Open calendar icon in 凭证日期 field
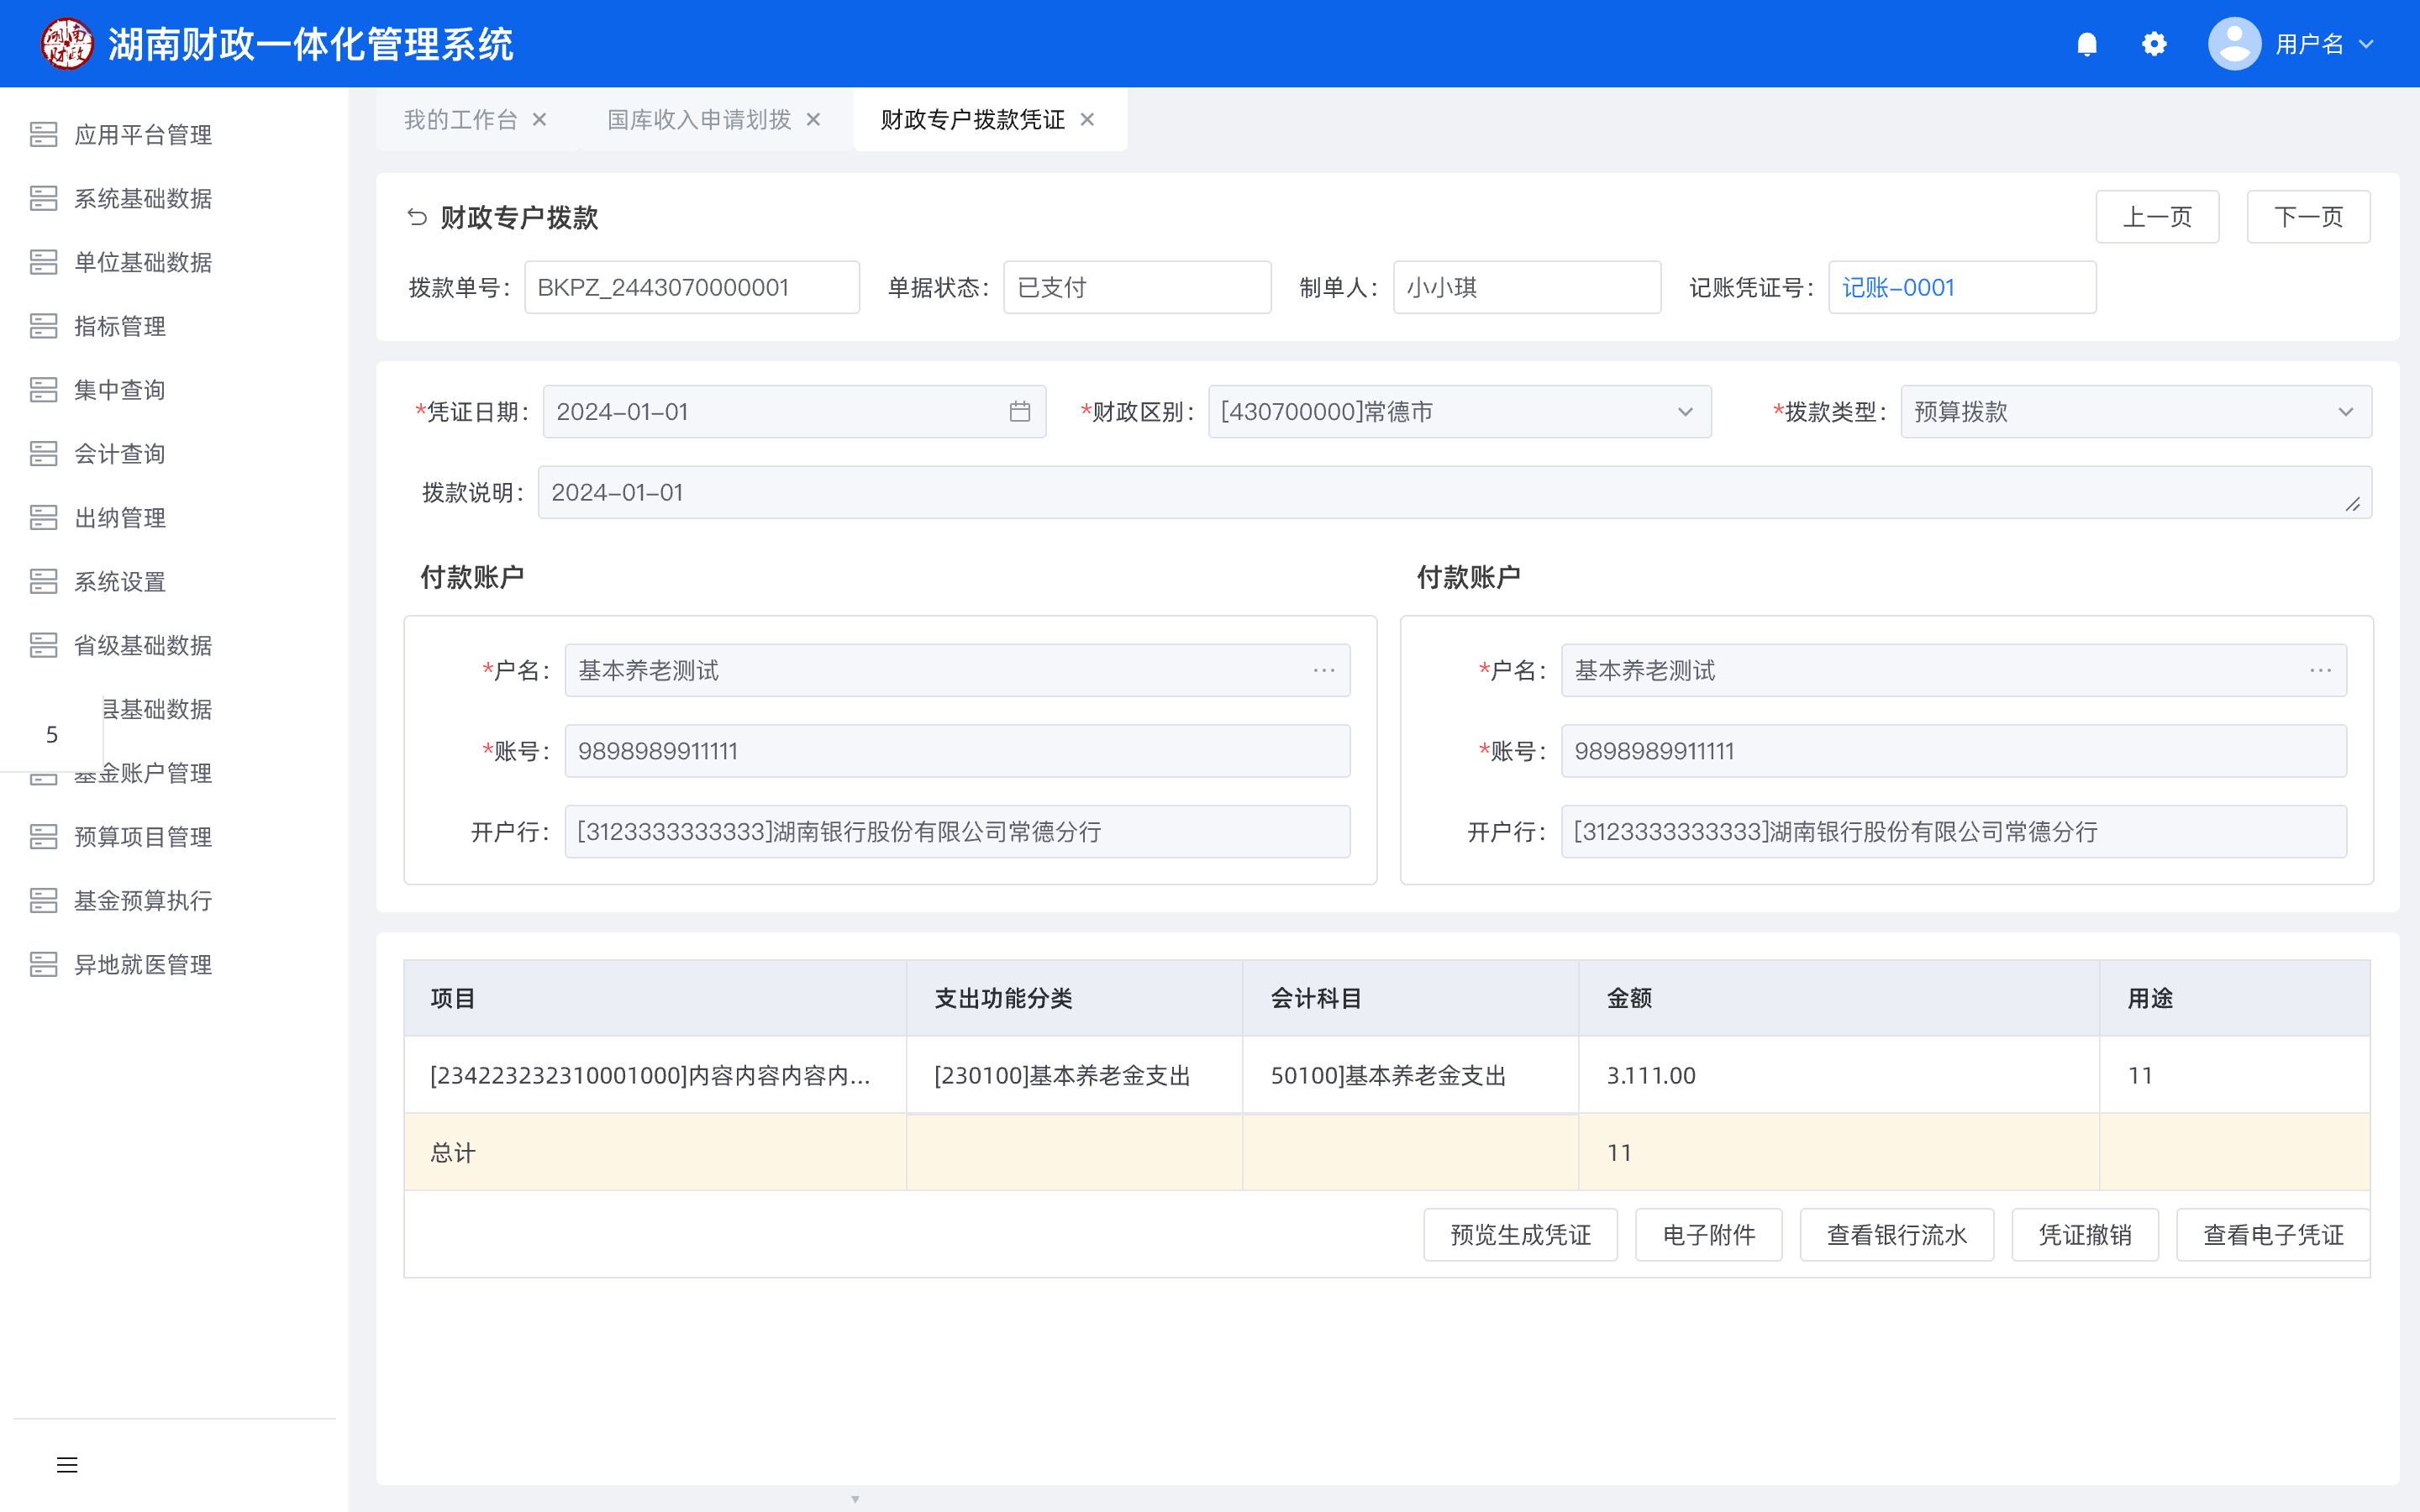Screen dimensions: 2420x1512 [1019, 412]
